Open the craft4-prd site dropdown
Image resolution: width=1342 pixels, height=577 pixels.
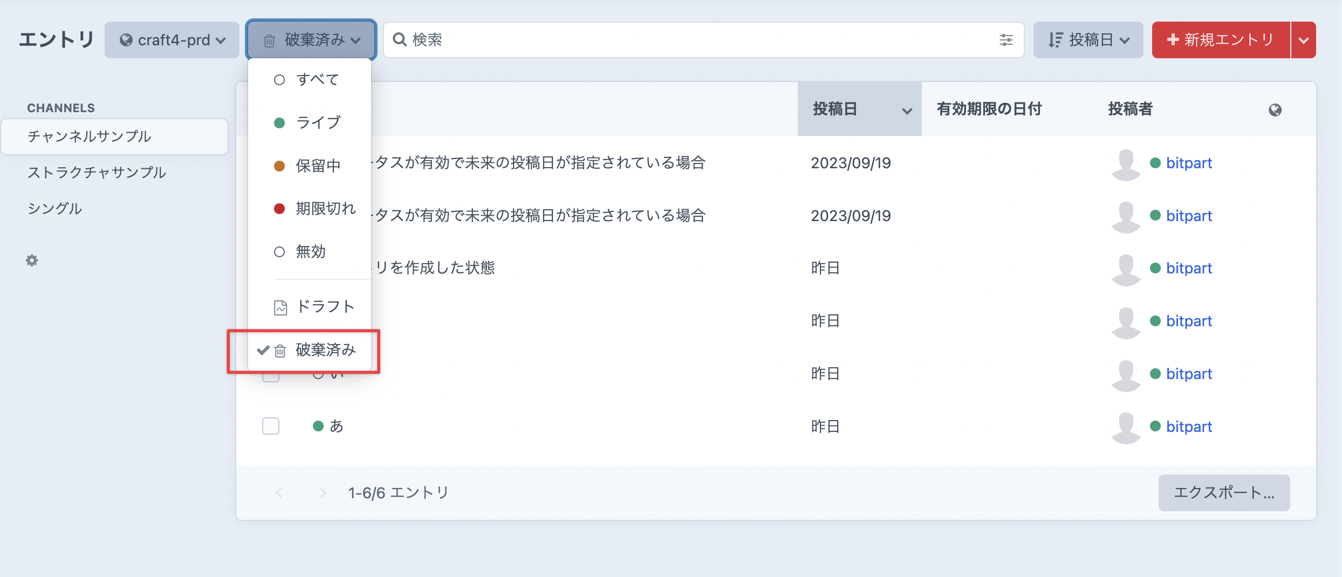172,39
